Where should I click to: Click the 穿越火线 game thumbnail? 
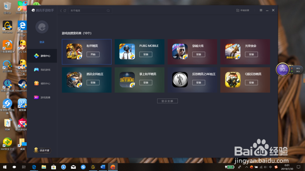pos(180,51)
